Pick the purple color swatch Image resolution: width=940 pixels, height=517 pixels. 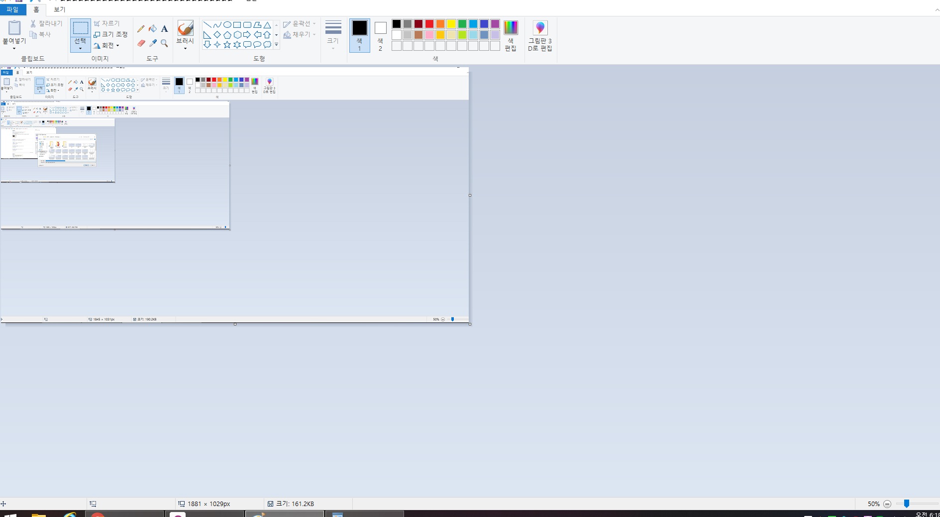[495, 24]
